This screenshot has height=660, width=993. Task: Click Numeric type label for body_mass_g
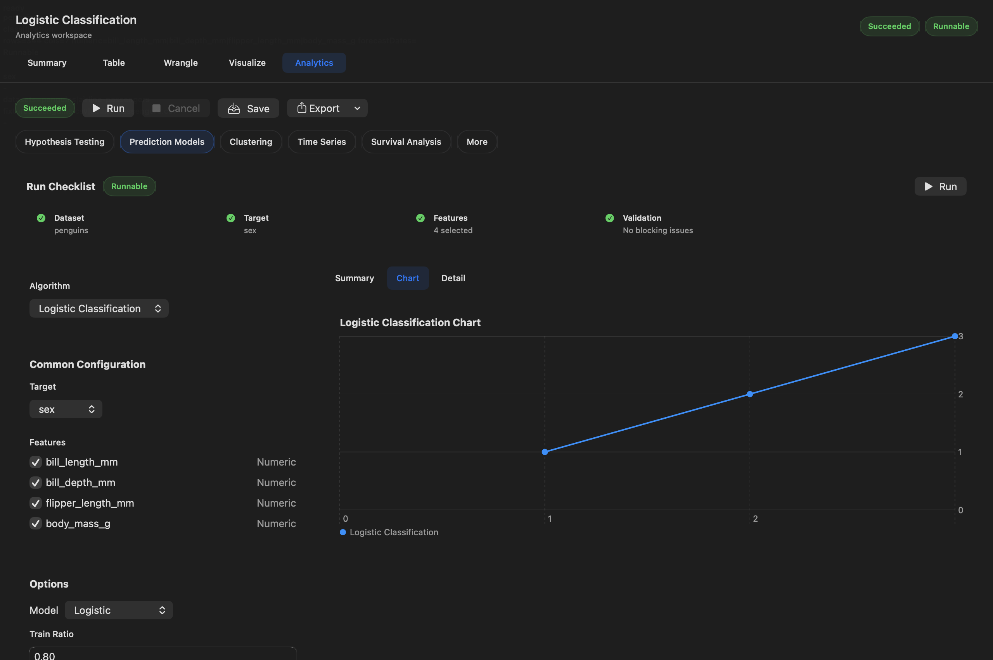click(x=277, y=524)
